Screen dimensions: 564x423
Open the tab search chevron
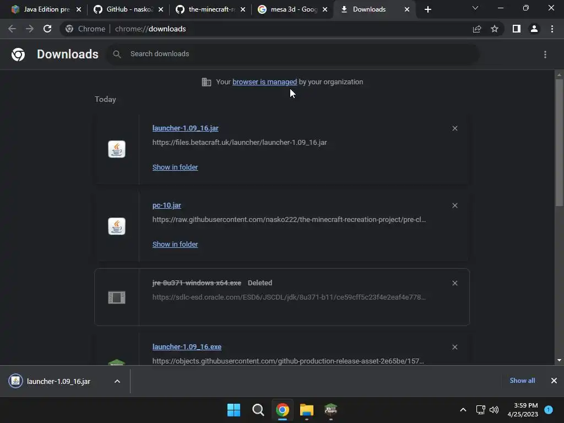click(x=475, y=8)
